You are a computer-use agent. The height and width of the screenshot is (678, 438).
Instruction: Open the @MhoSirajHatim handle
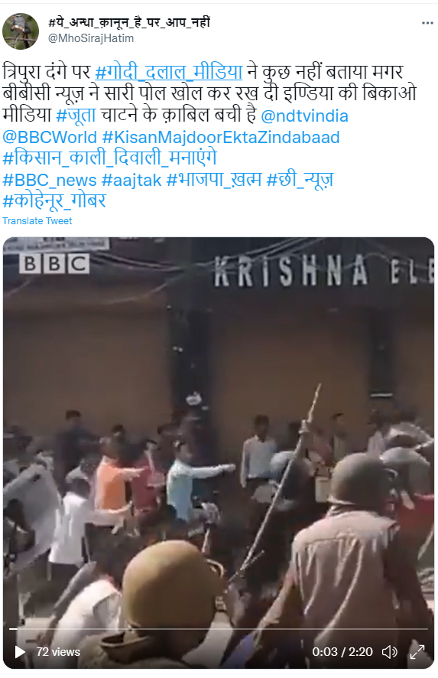click(x=91, y=38)
